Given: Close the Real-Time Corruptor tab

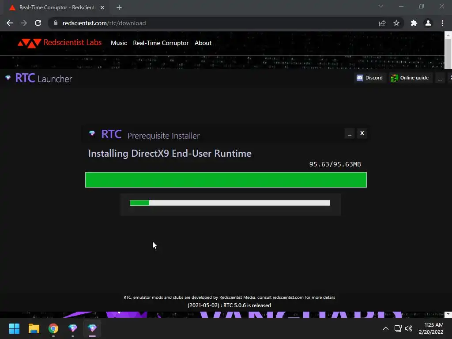Looking at the screenshot, I should coord(102,8).
